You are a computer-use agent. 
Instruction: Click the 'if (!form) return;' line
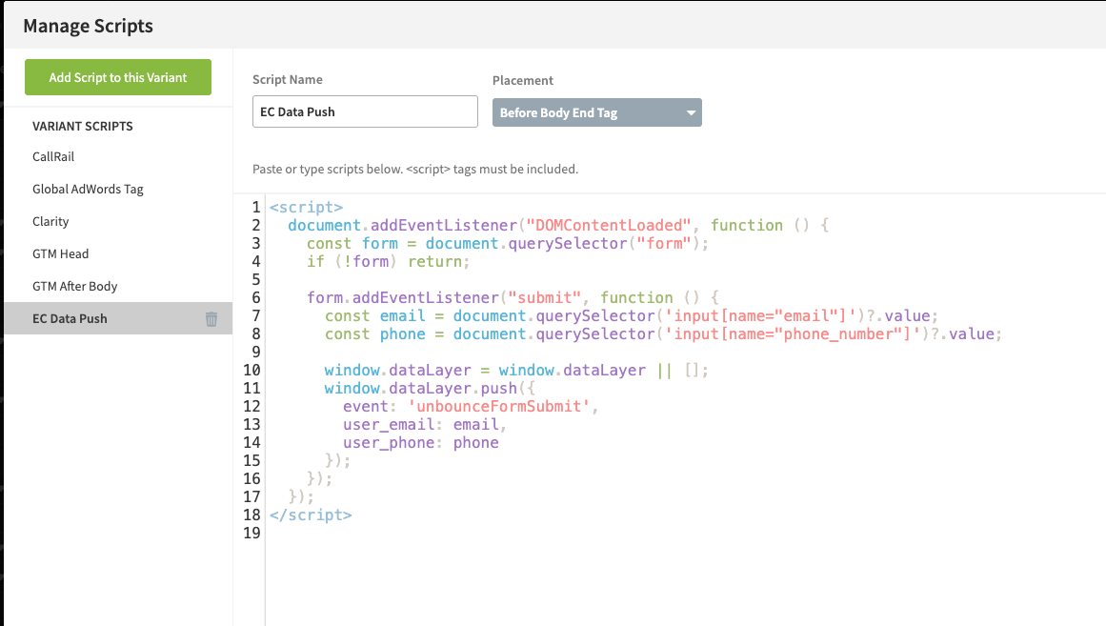coord(388,262)
